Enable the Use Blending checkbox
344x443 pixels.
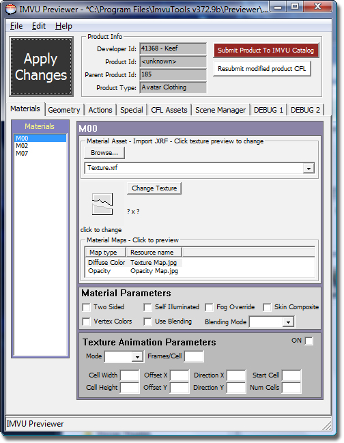pos(147,321)
